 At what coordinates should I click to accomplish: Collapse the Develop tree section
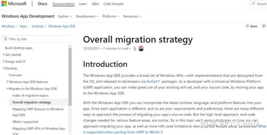(4, 68)
